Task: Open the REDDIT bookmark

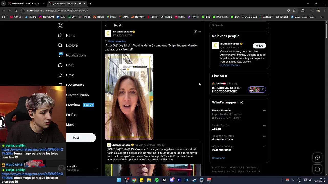Action: [98, 17]
